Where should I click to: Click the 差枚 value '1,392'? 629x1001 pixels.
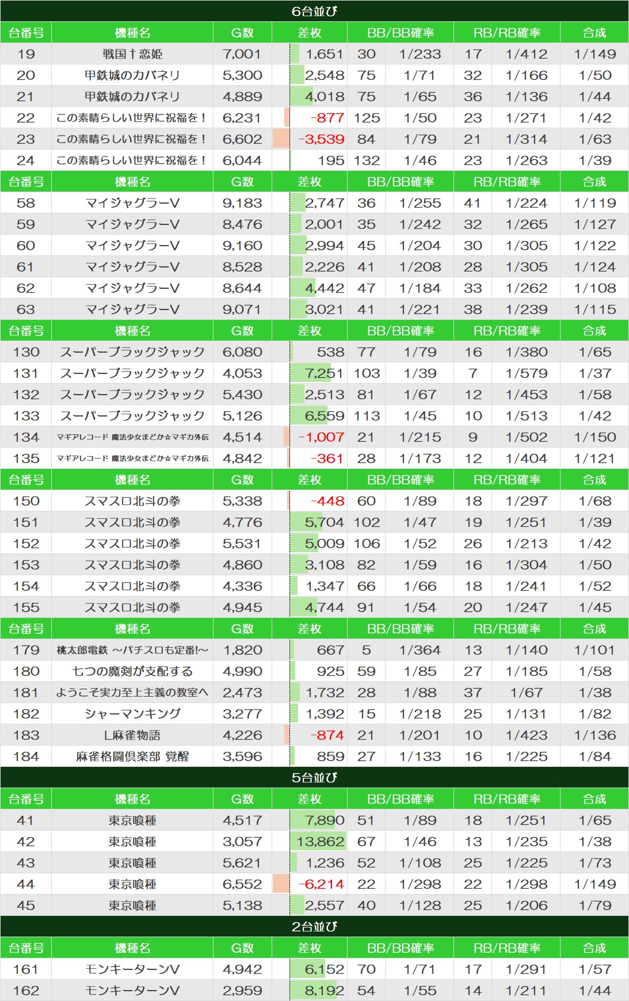325,714
